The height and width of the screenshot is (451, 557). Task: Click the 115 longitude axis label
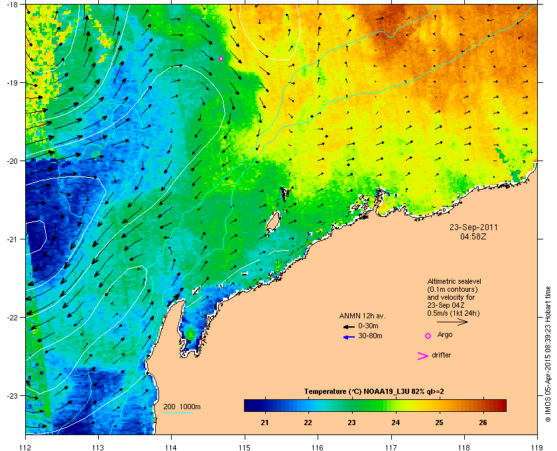point(245,447)
